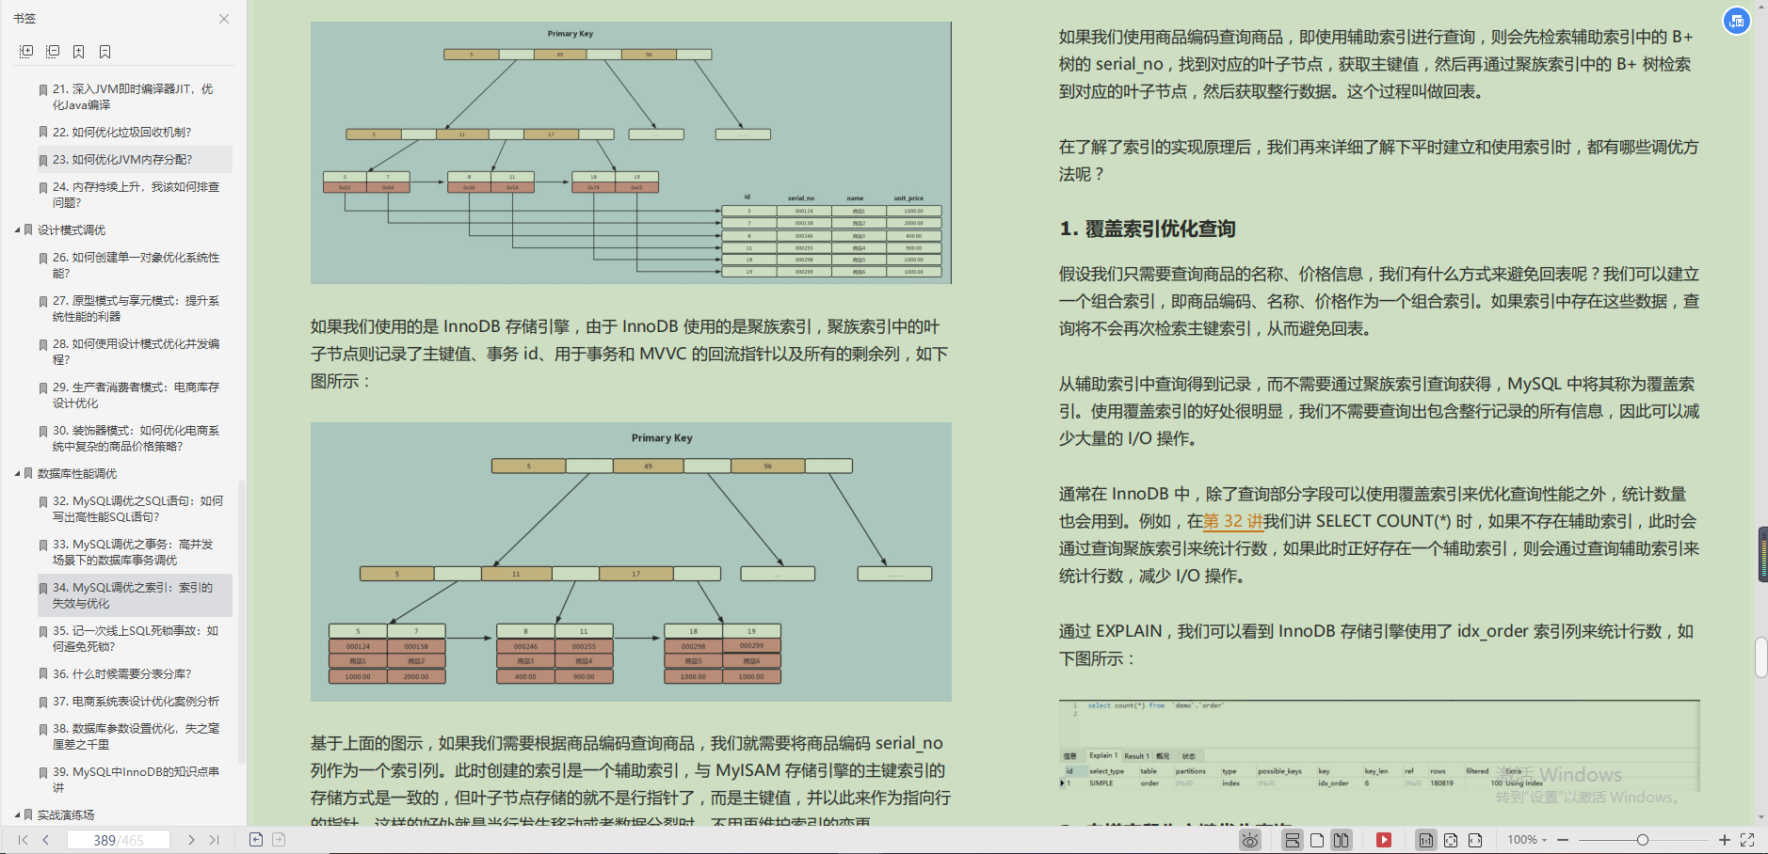
Task: Click the zoom in plus button
Action: (x=1725, y=840)
